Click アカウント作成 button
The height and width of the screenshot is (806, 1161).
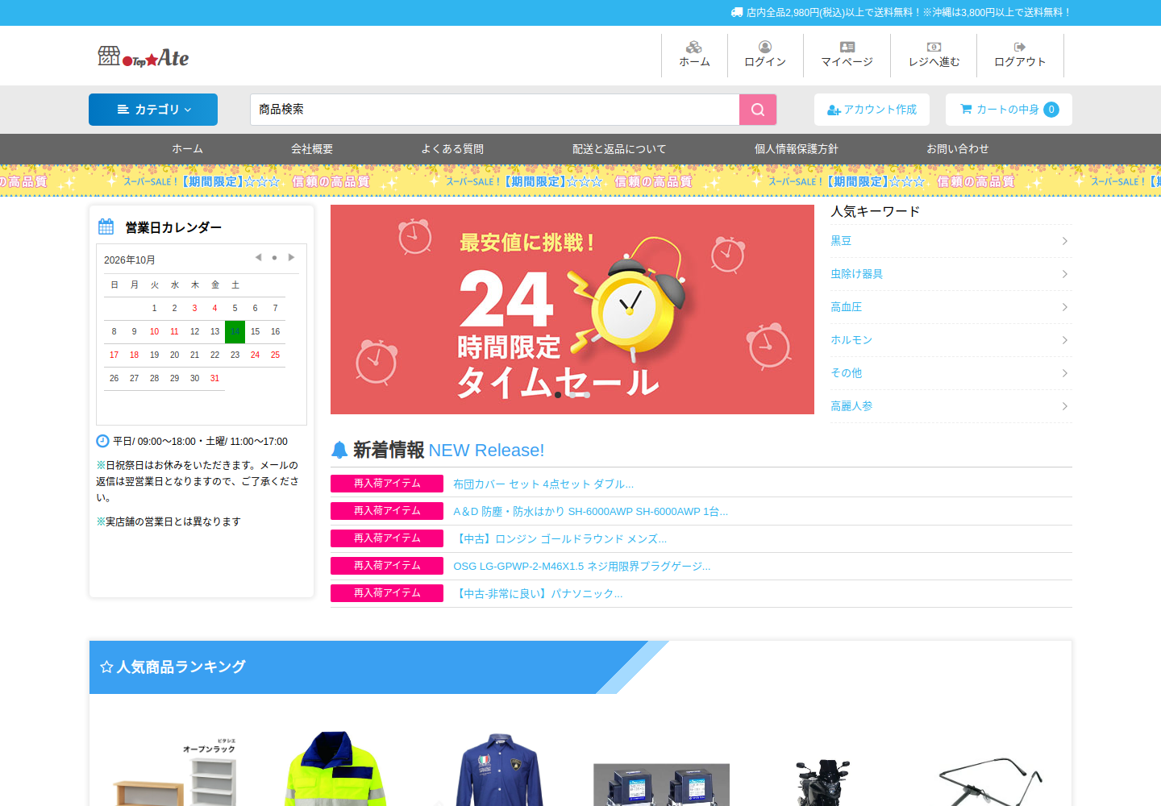[872, 110]
